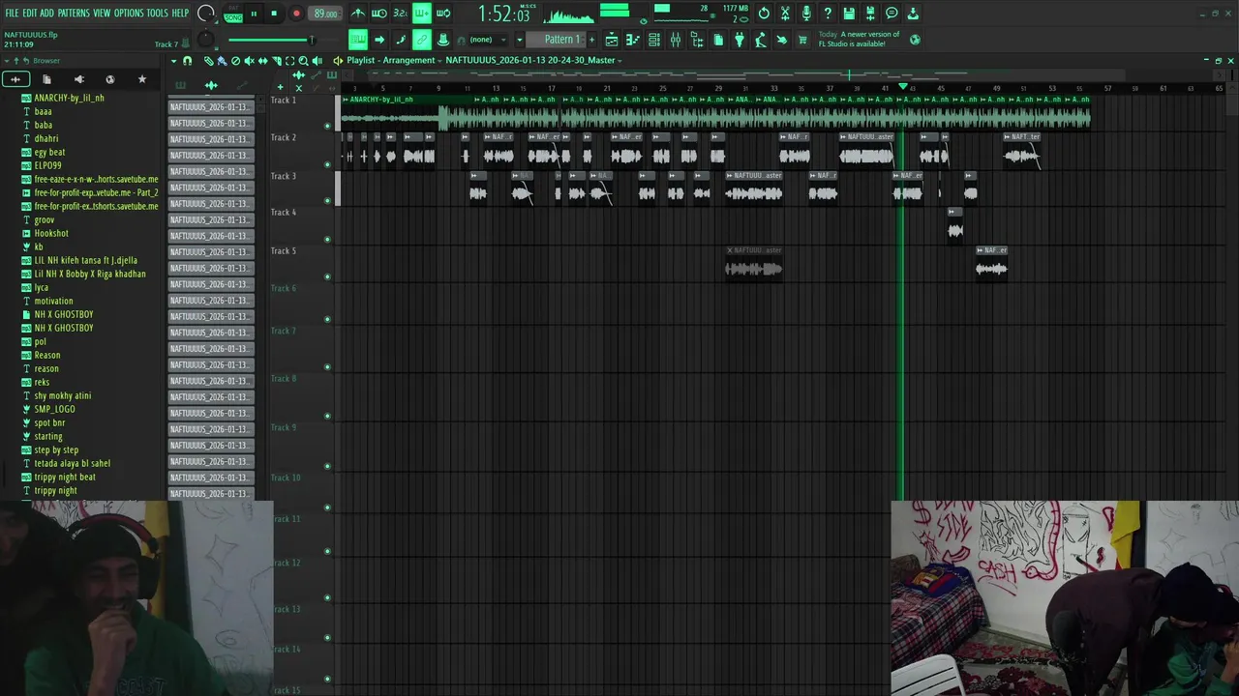This screenshot has width=1239, height=696.
Task: Click the tempo field showing 89.000
Action: point(325,14)
